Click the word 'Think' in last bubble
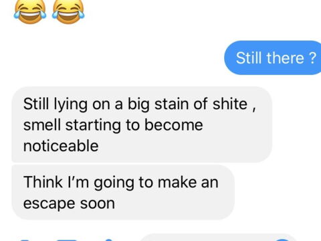This screenshot has width=321, height=241. 43,182
